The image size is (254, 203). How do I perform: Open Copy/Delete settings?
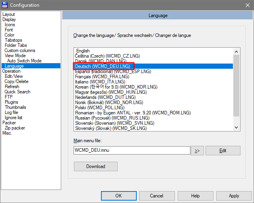pyautogui.click(x=16, y=81)
